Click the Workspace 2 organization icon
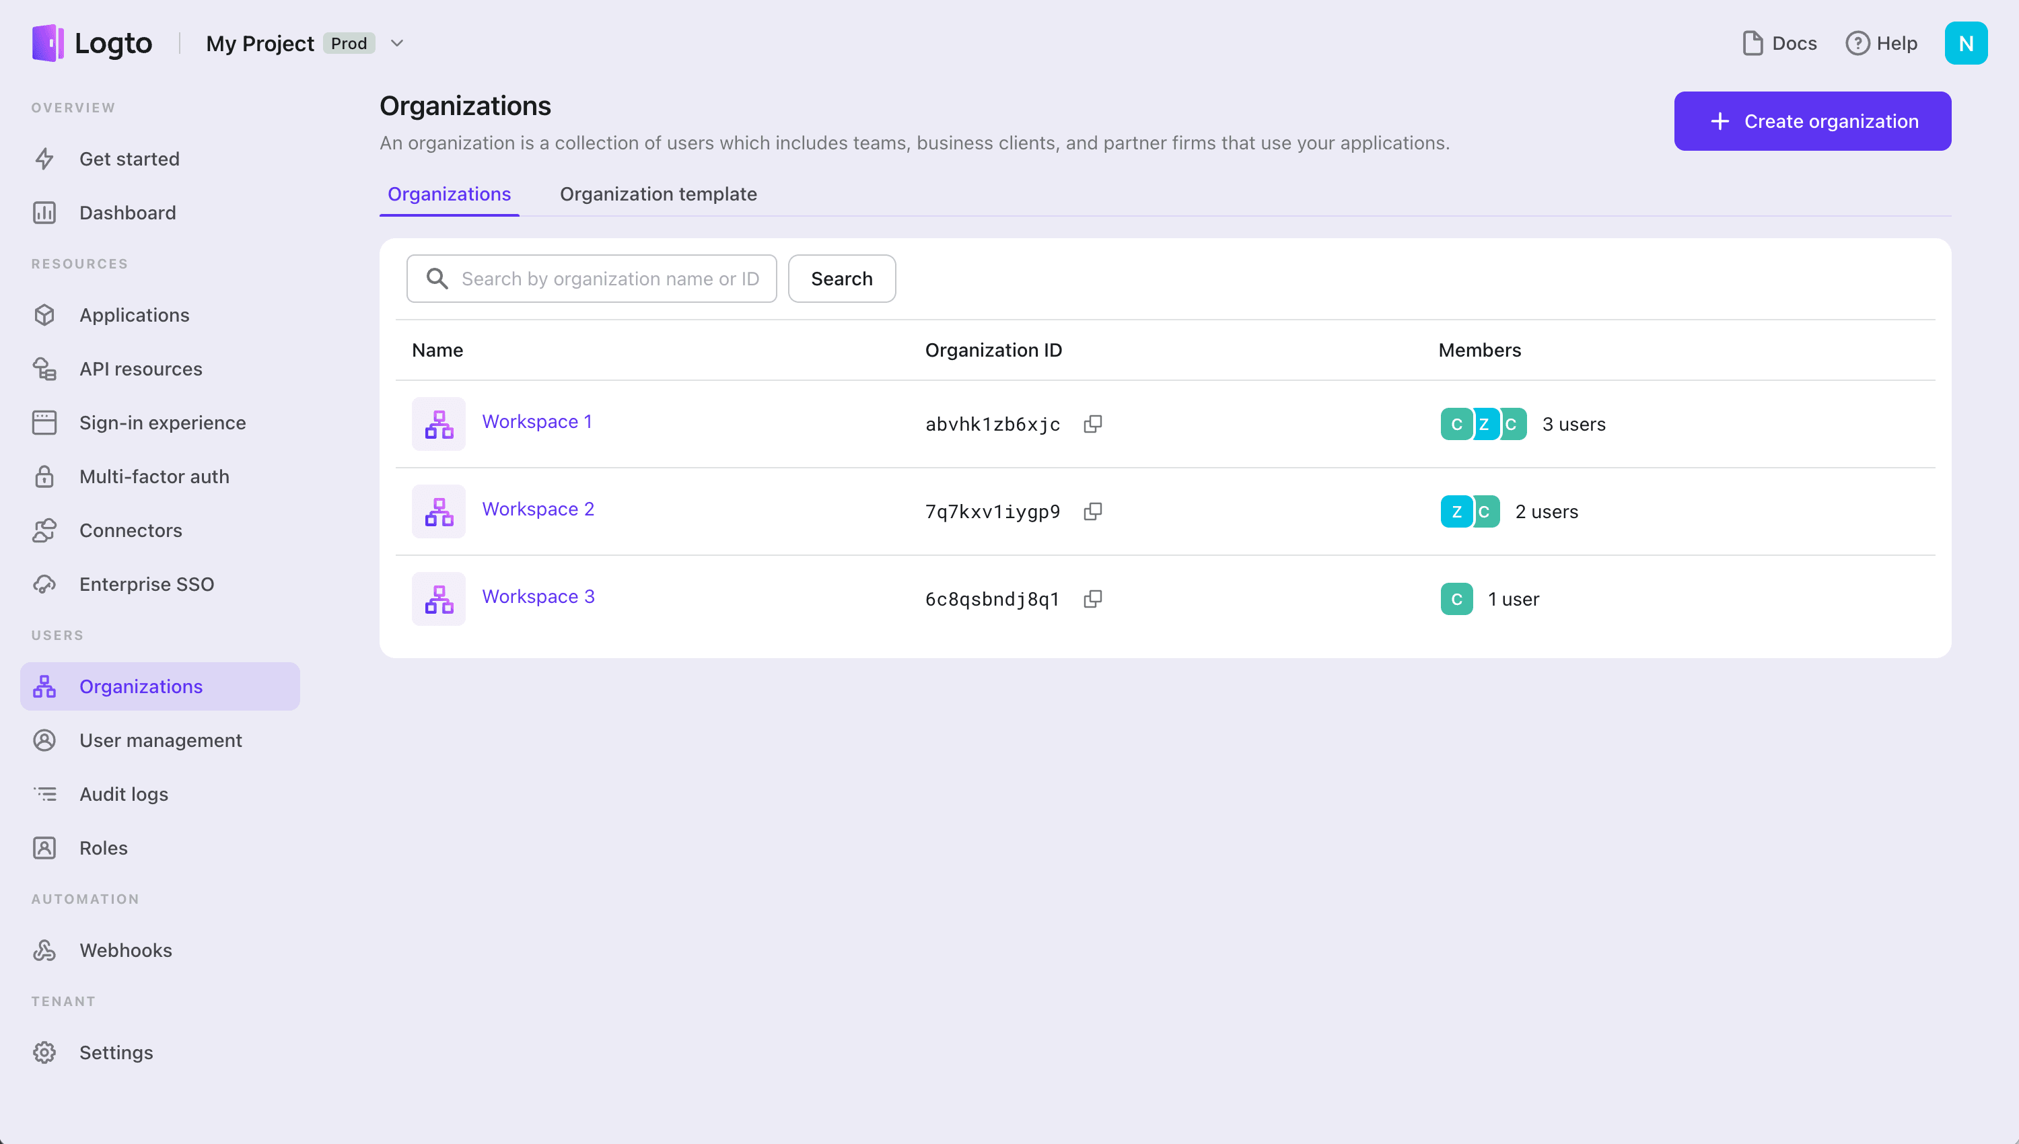This screenshot has width=2019, height=1144. click(438, 510)
